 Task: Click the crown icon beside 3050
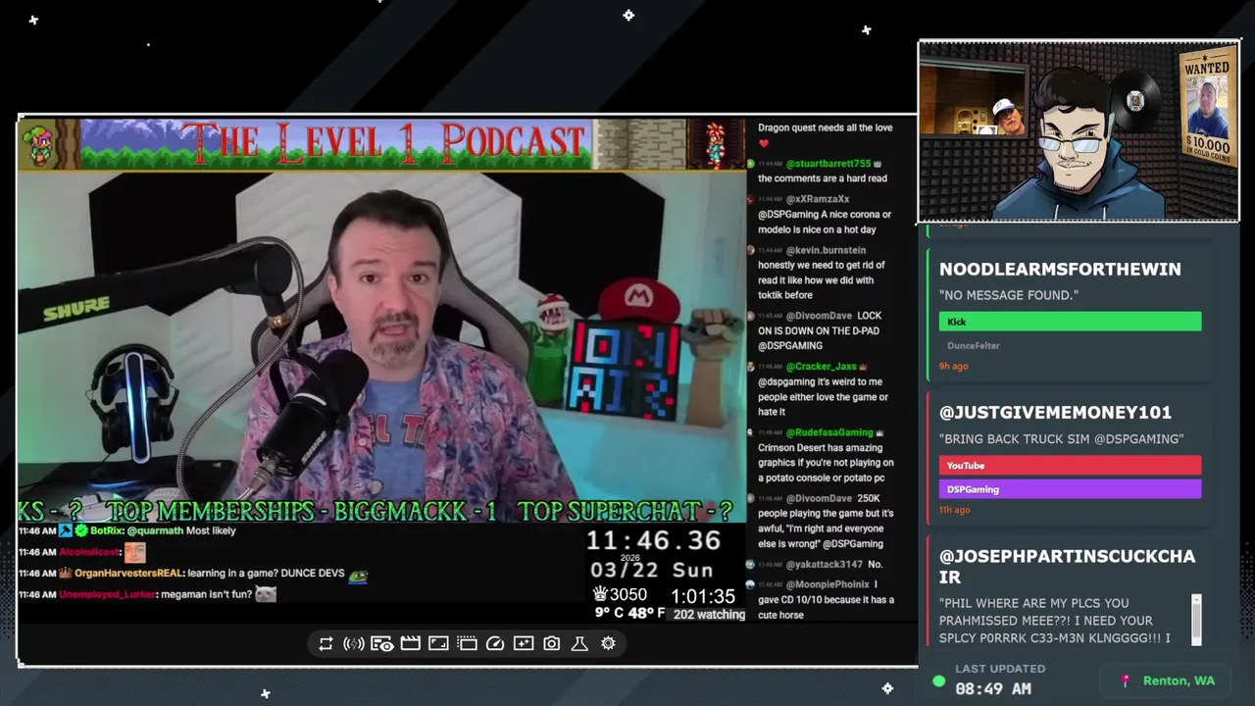click(600, 594)
